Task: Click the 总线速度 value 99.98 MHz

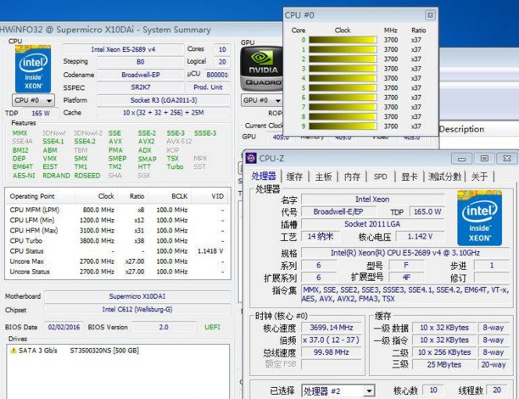Action: click(332, 352)
